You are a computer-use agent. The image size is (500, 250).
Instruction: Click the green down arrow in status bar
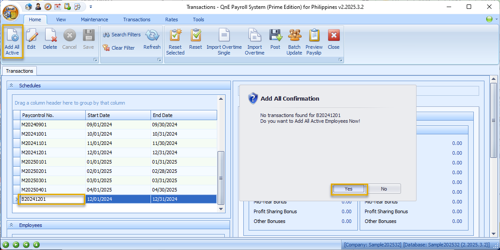point(36,245)
